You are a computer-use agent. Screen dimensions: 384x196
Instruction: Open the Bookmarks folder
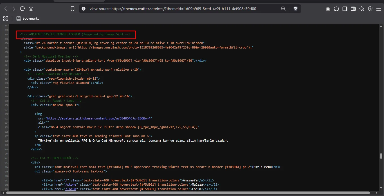(x=28, y=19)
